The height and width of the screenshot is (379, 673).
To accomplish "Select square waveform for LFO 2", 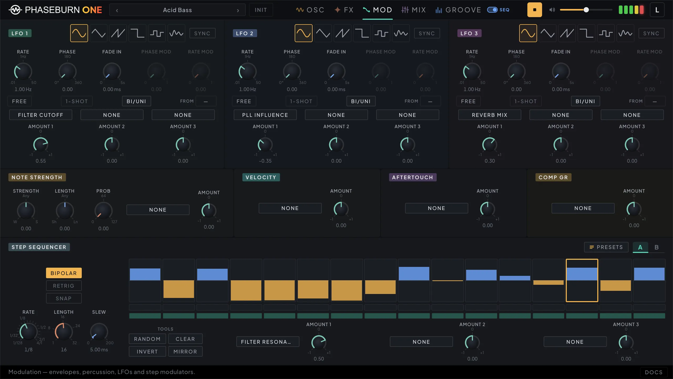I will click(362, 33).
